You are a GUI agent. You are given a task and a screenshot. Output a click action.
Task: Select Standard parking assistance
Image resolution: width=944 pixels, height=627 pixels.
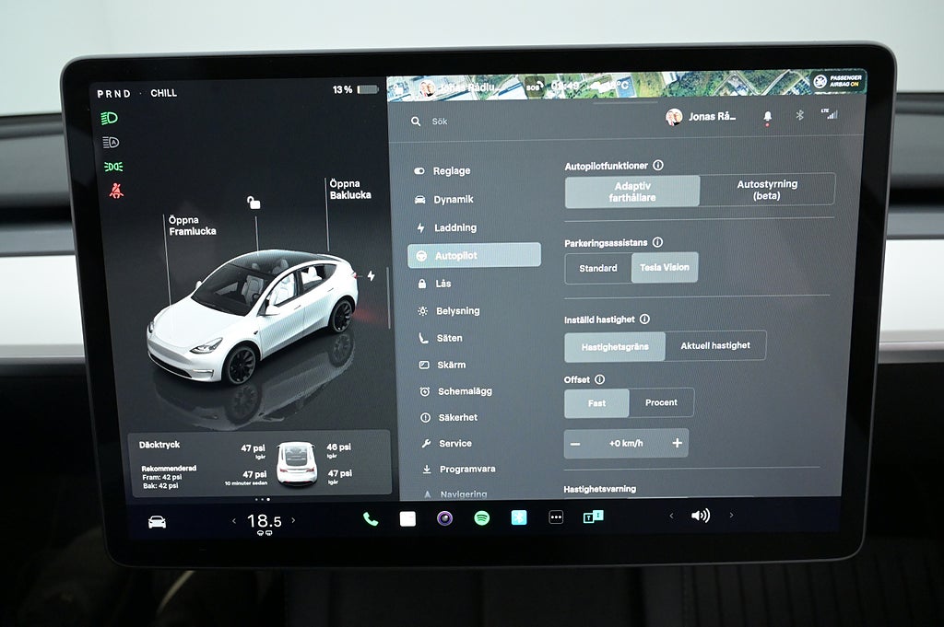click(598, 268)
